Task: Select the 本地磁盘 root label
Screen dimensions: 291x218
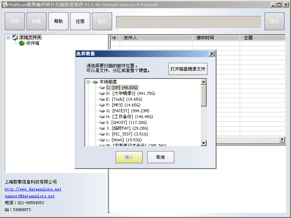Action: pyautogui.click(x=108, y=82)
